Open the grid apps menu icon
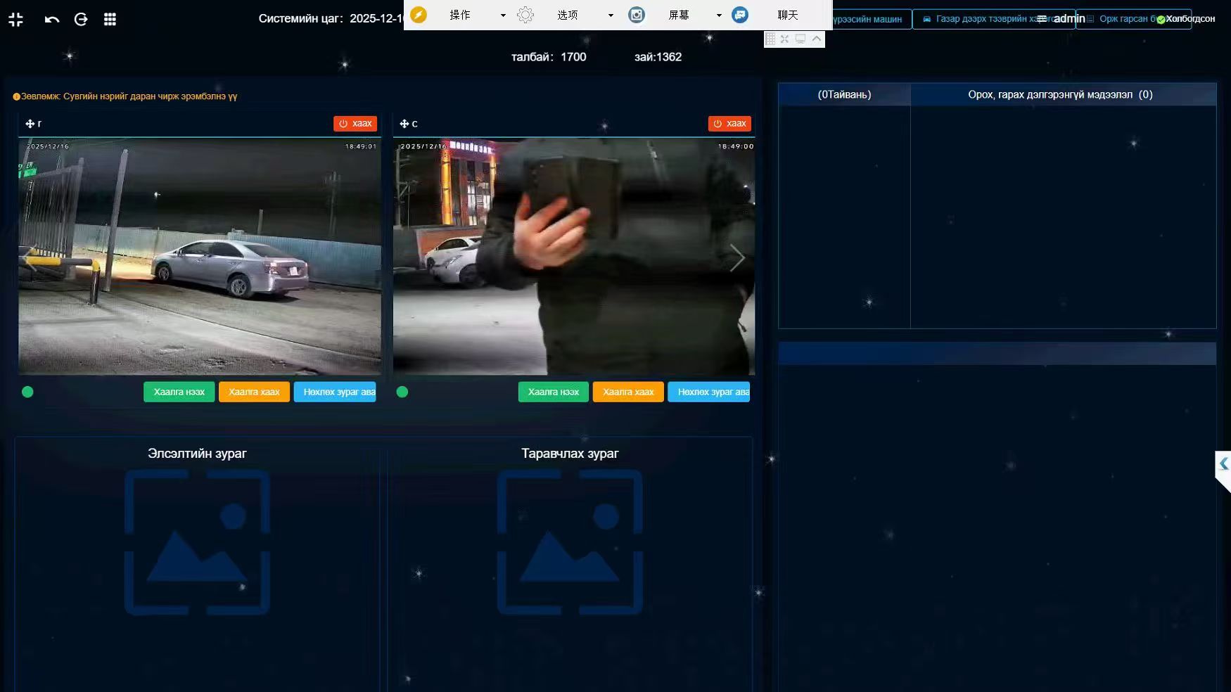The width and height of the screenshot is (1231, 692). point(110,19)
